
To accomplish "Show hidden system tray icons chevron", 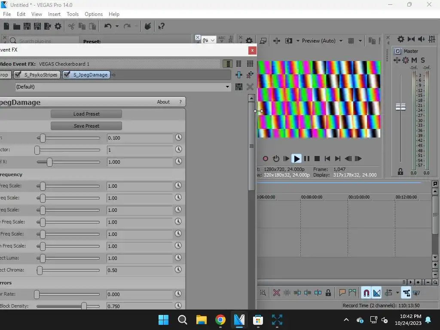I will point(346,320).
